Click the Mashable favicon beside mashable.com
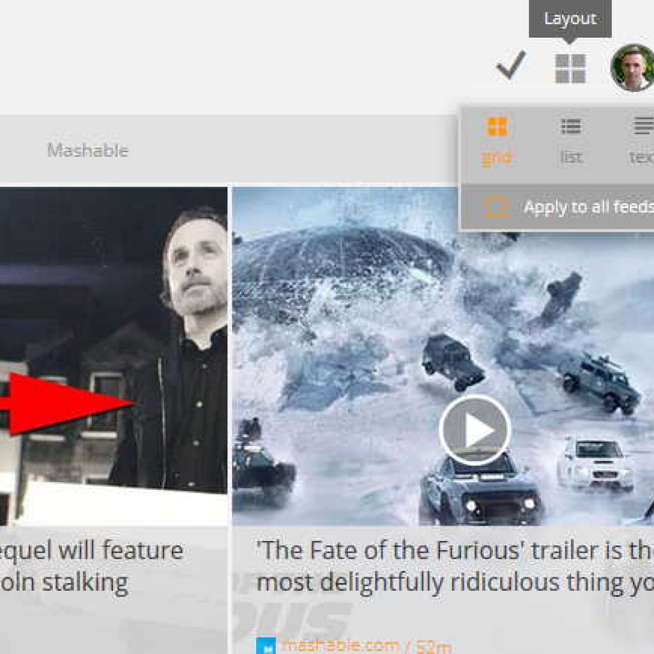The width and height of the screenshot is (654, 654). [x=266, y=646]
